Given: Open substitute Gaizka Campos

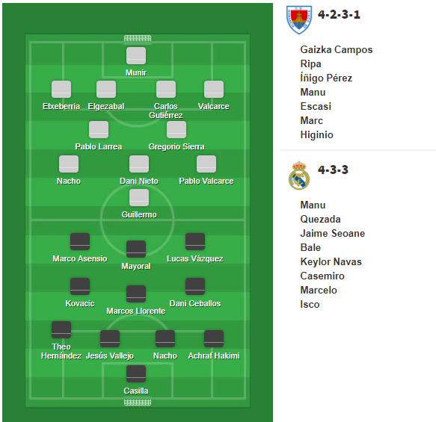Looking at the screenshot, I should pos(337,50).
